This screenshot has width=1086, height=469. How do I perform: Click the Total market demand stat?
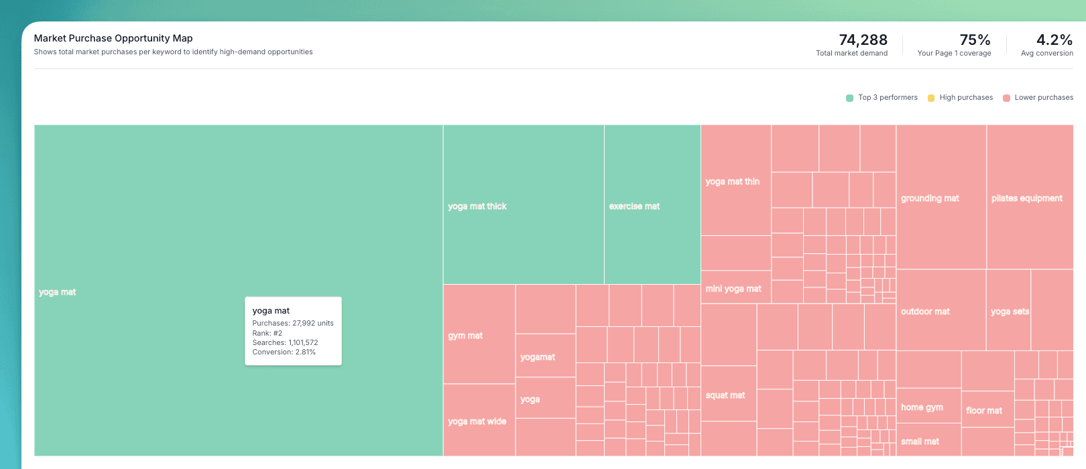[851, 45]
